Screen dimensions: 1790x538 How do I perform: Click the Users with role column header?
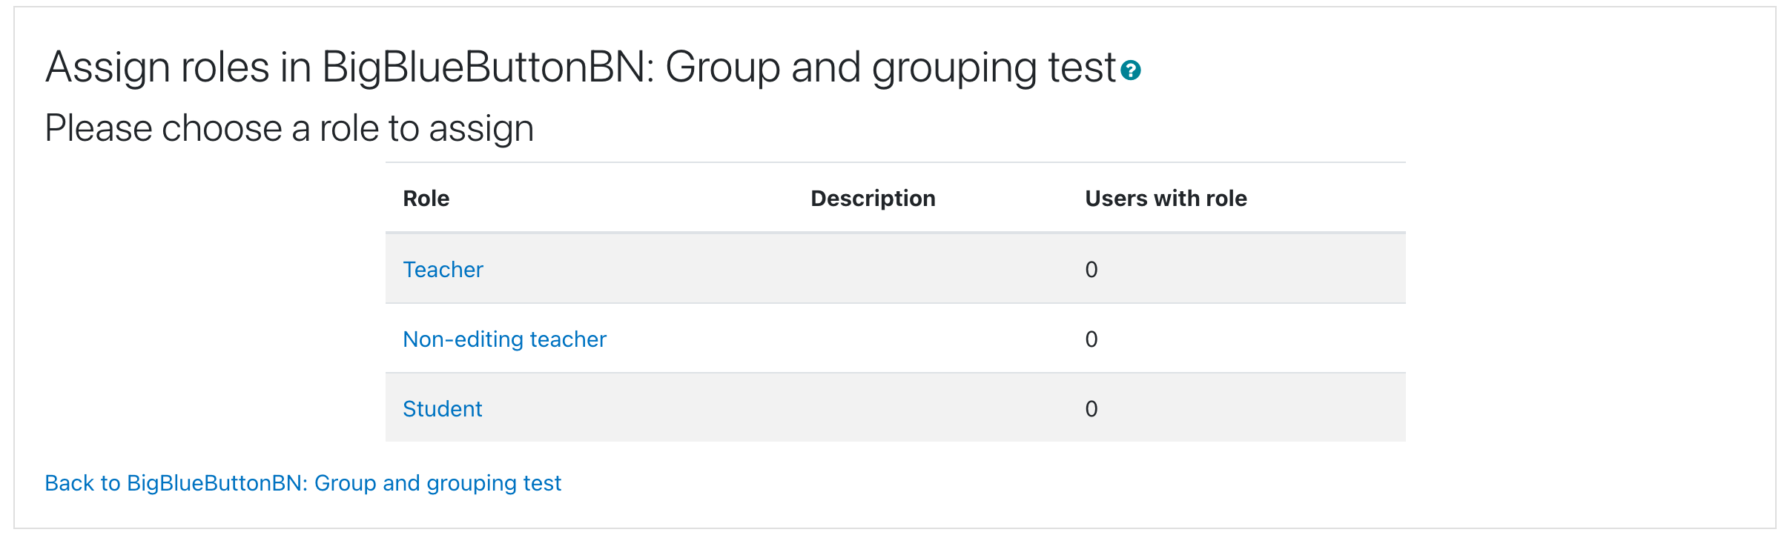point(1166,198)
